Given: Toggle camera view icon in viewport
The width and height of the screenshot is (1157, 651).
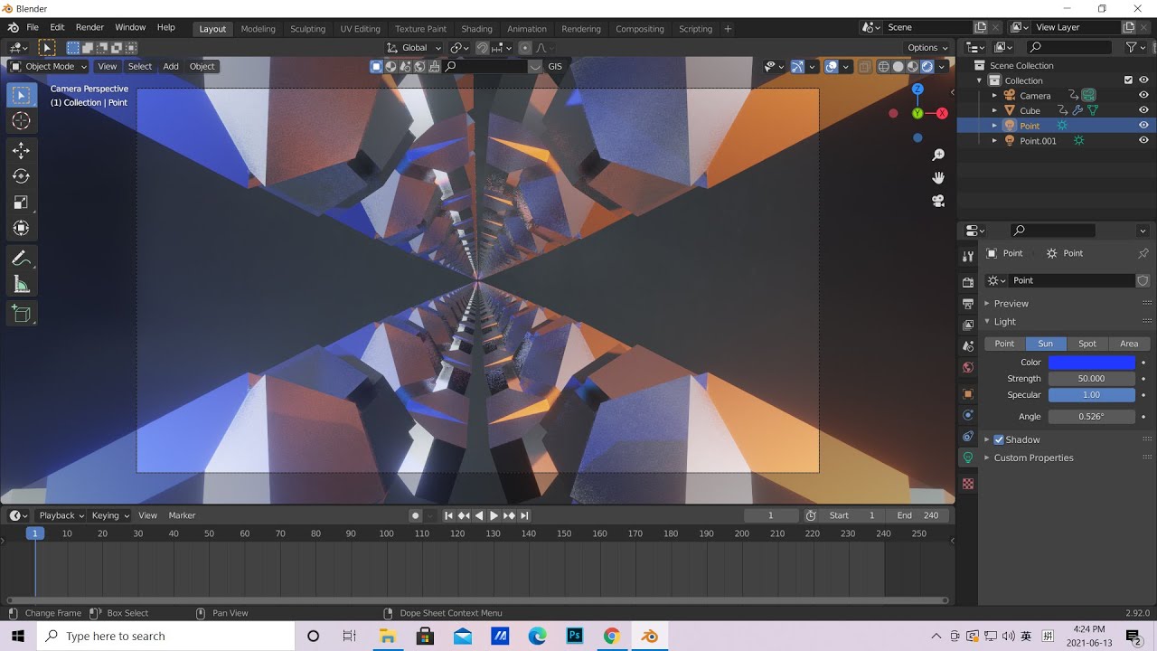Looking at the screenshot, I should (938, 201).
